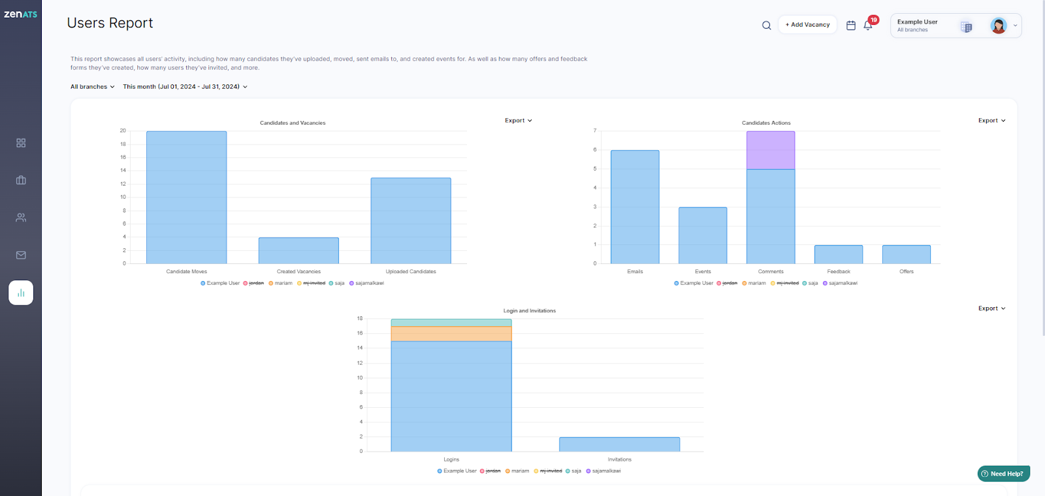The image size is (1045, 496).
Task: Click the Candidate Moves bar
Action: [187, 197]
